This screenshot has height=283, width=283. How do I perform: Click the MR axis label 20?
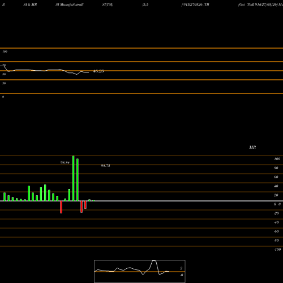point(276,195)
